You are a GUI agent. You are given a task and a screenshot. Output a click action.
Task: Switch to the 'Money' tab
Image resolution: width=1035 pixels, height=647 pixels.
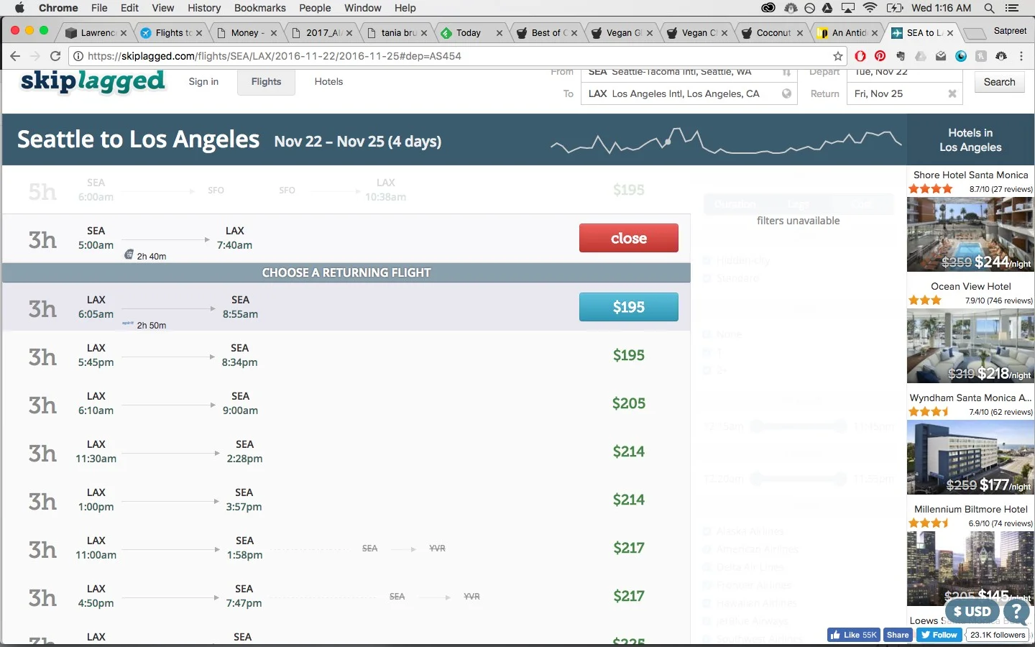245,33
